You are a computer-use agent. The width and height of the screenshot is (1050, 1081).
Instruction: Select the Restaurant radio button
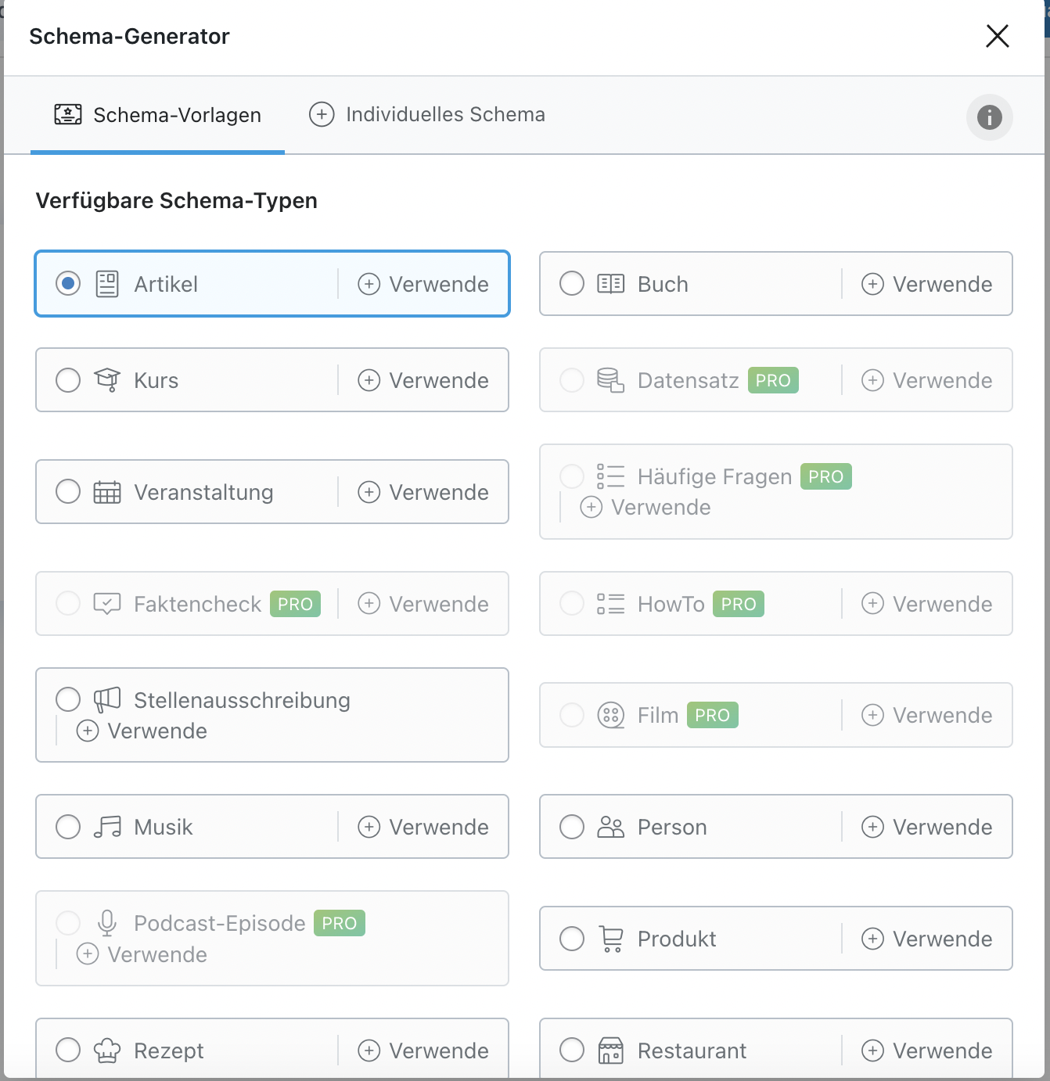[572, 1050]
